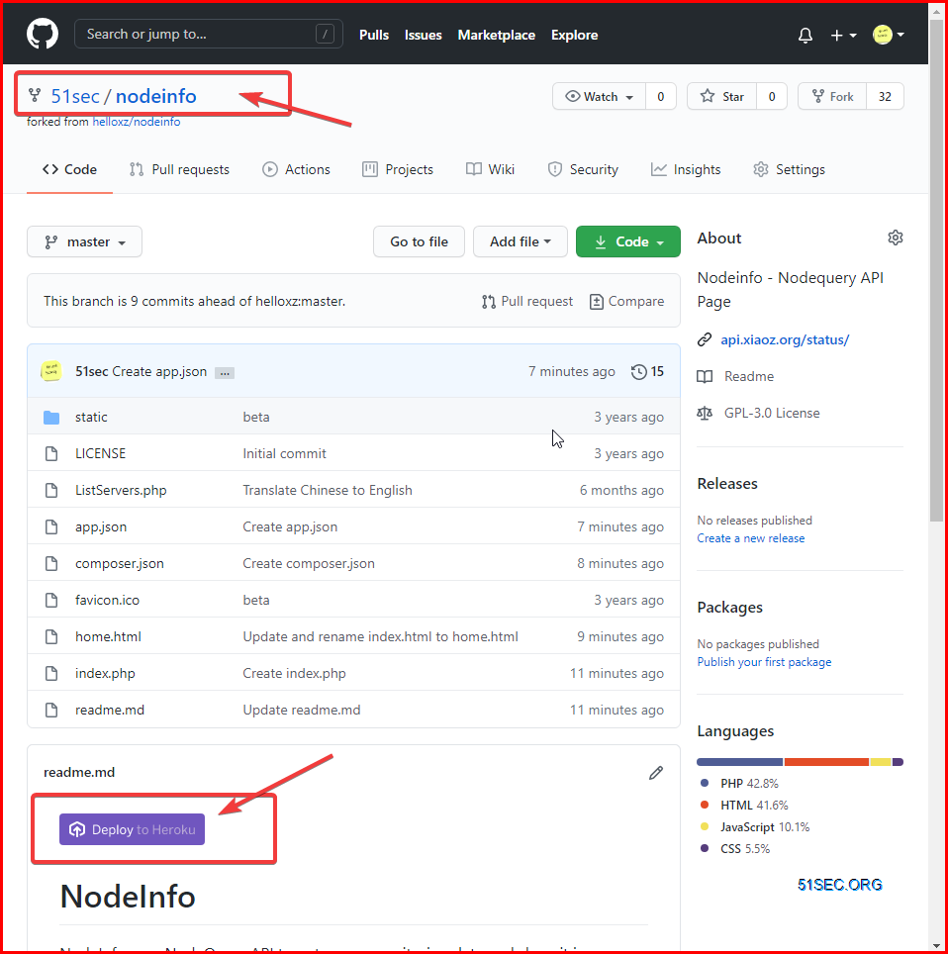Switch to the Code tab

[x=69, y=169]
